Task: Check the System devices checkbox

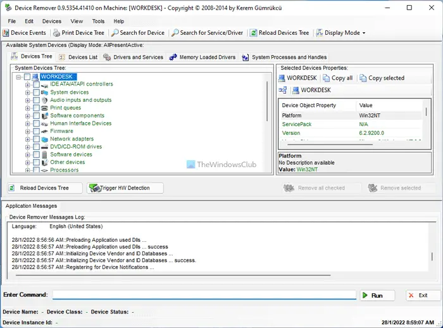Action: pos(37,92)
